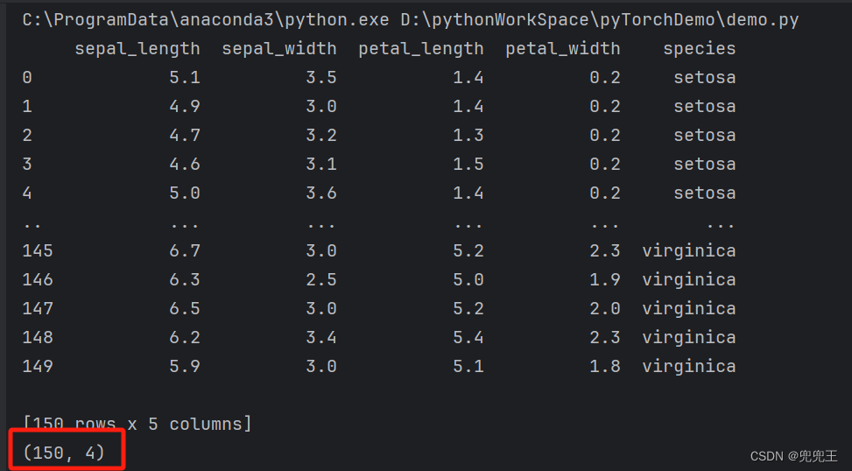Click petal_width value 0.2 in row 3
The image size is (852, 471).
click(605, 164)
